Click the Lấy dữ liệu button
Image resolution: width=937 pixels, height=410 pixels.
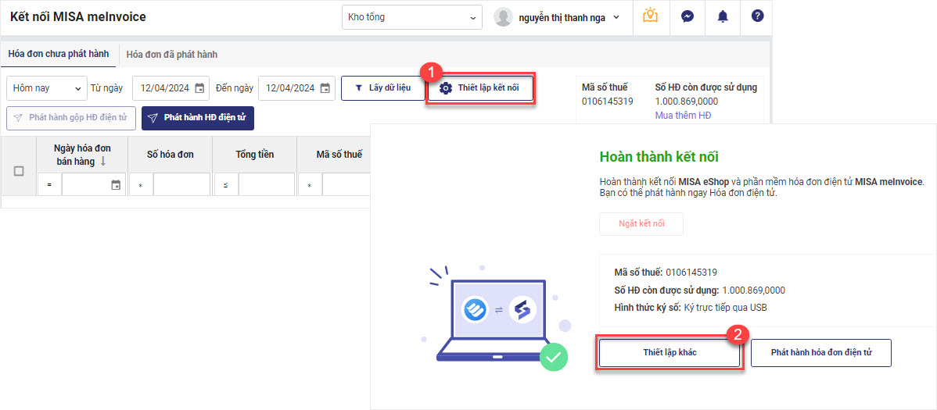[382, 88]
